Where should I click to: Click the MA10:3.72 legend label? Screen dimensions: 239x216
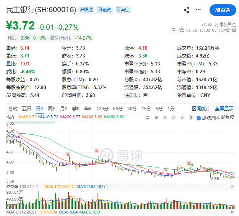[x=48, y=117]
